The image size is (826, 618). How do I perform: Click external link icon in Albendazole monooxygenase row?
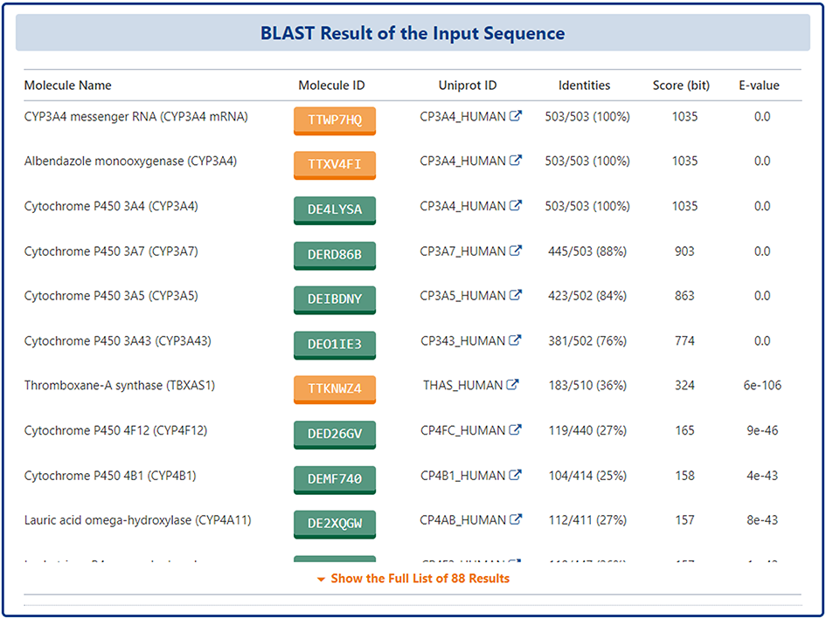[x=516, y=161]
